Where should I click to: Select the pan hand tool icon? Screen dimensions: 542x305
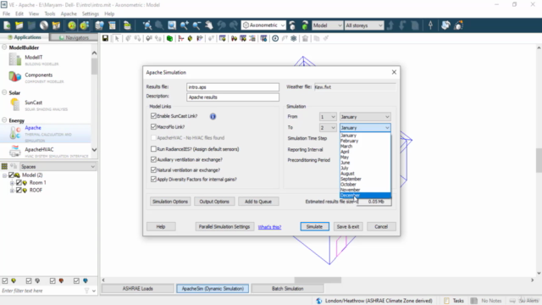209,25
